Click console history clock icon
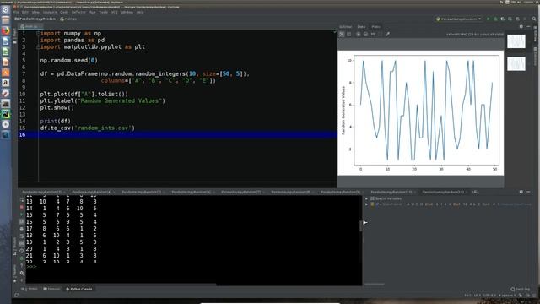The width and height of the screenshot is (540, 304). pyautogui.click(x=22, y=251)
